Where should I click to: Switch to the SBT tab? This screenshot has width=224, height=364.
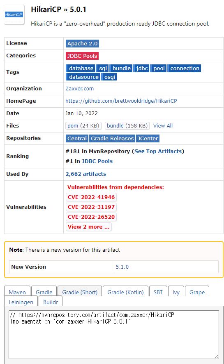[158, 292]
